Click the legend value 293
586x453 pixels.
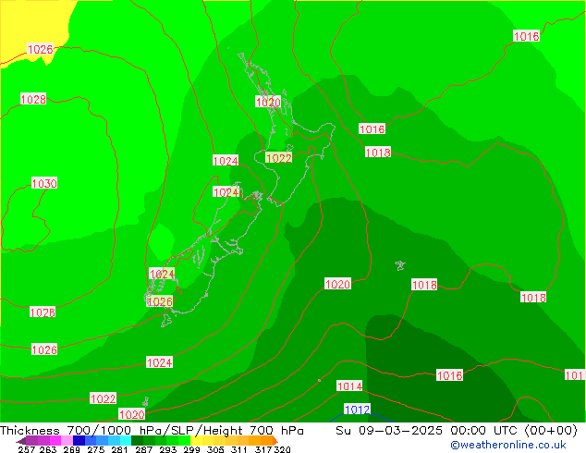click(168, 449)
